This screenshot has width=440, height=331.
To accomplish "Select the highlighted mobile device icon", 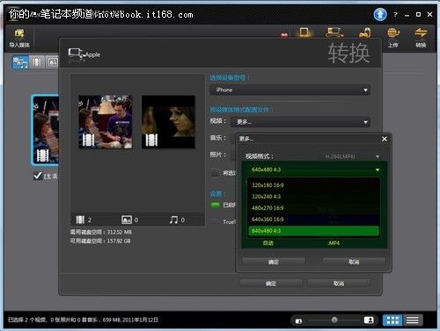I will click(x=304, y=32).
